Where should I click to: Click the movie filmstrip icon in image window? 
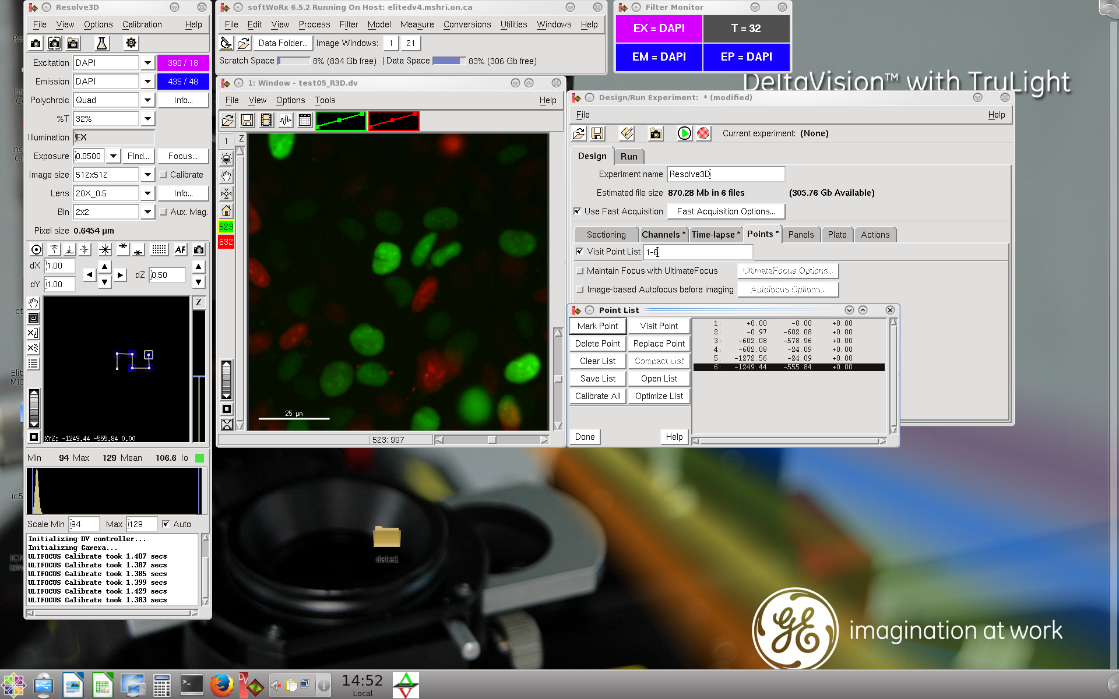click(266, 121)
